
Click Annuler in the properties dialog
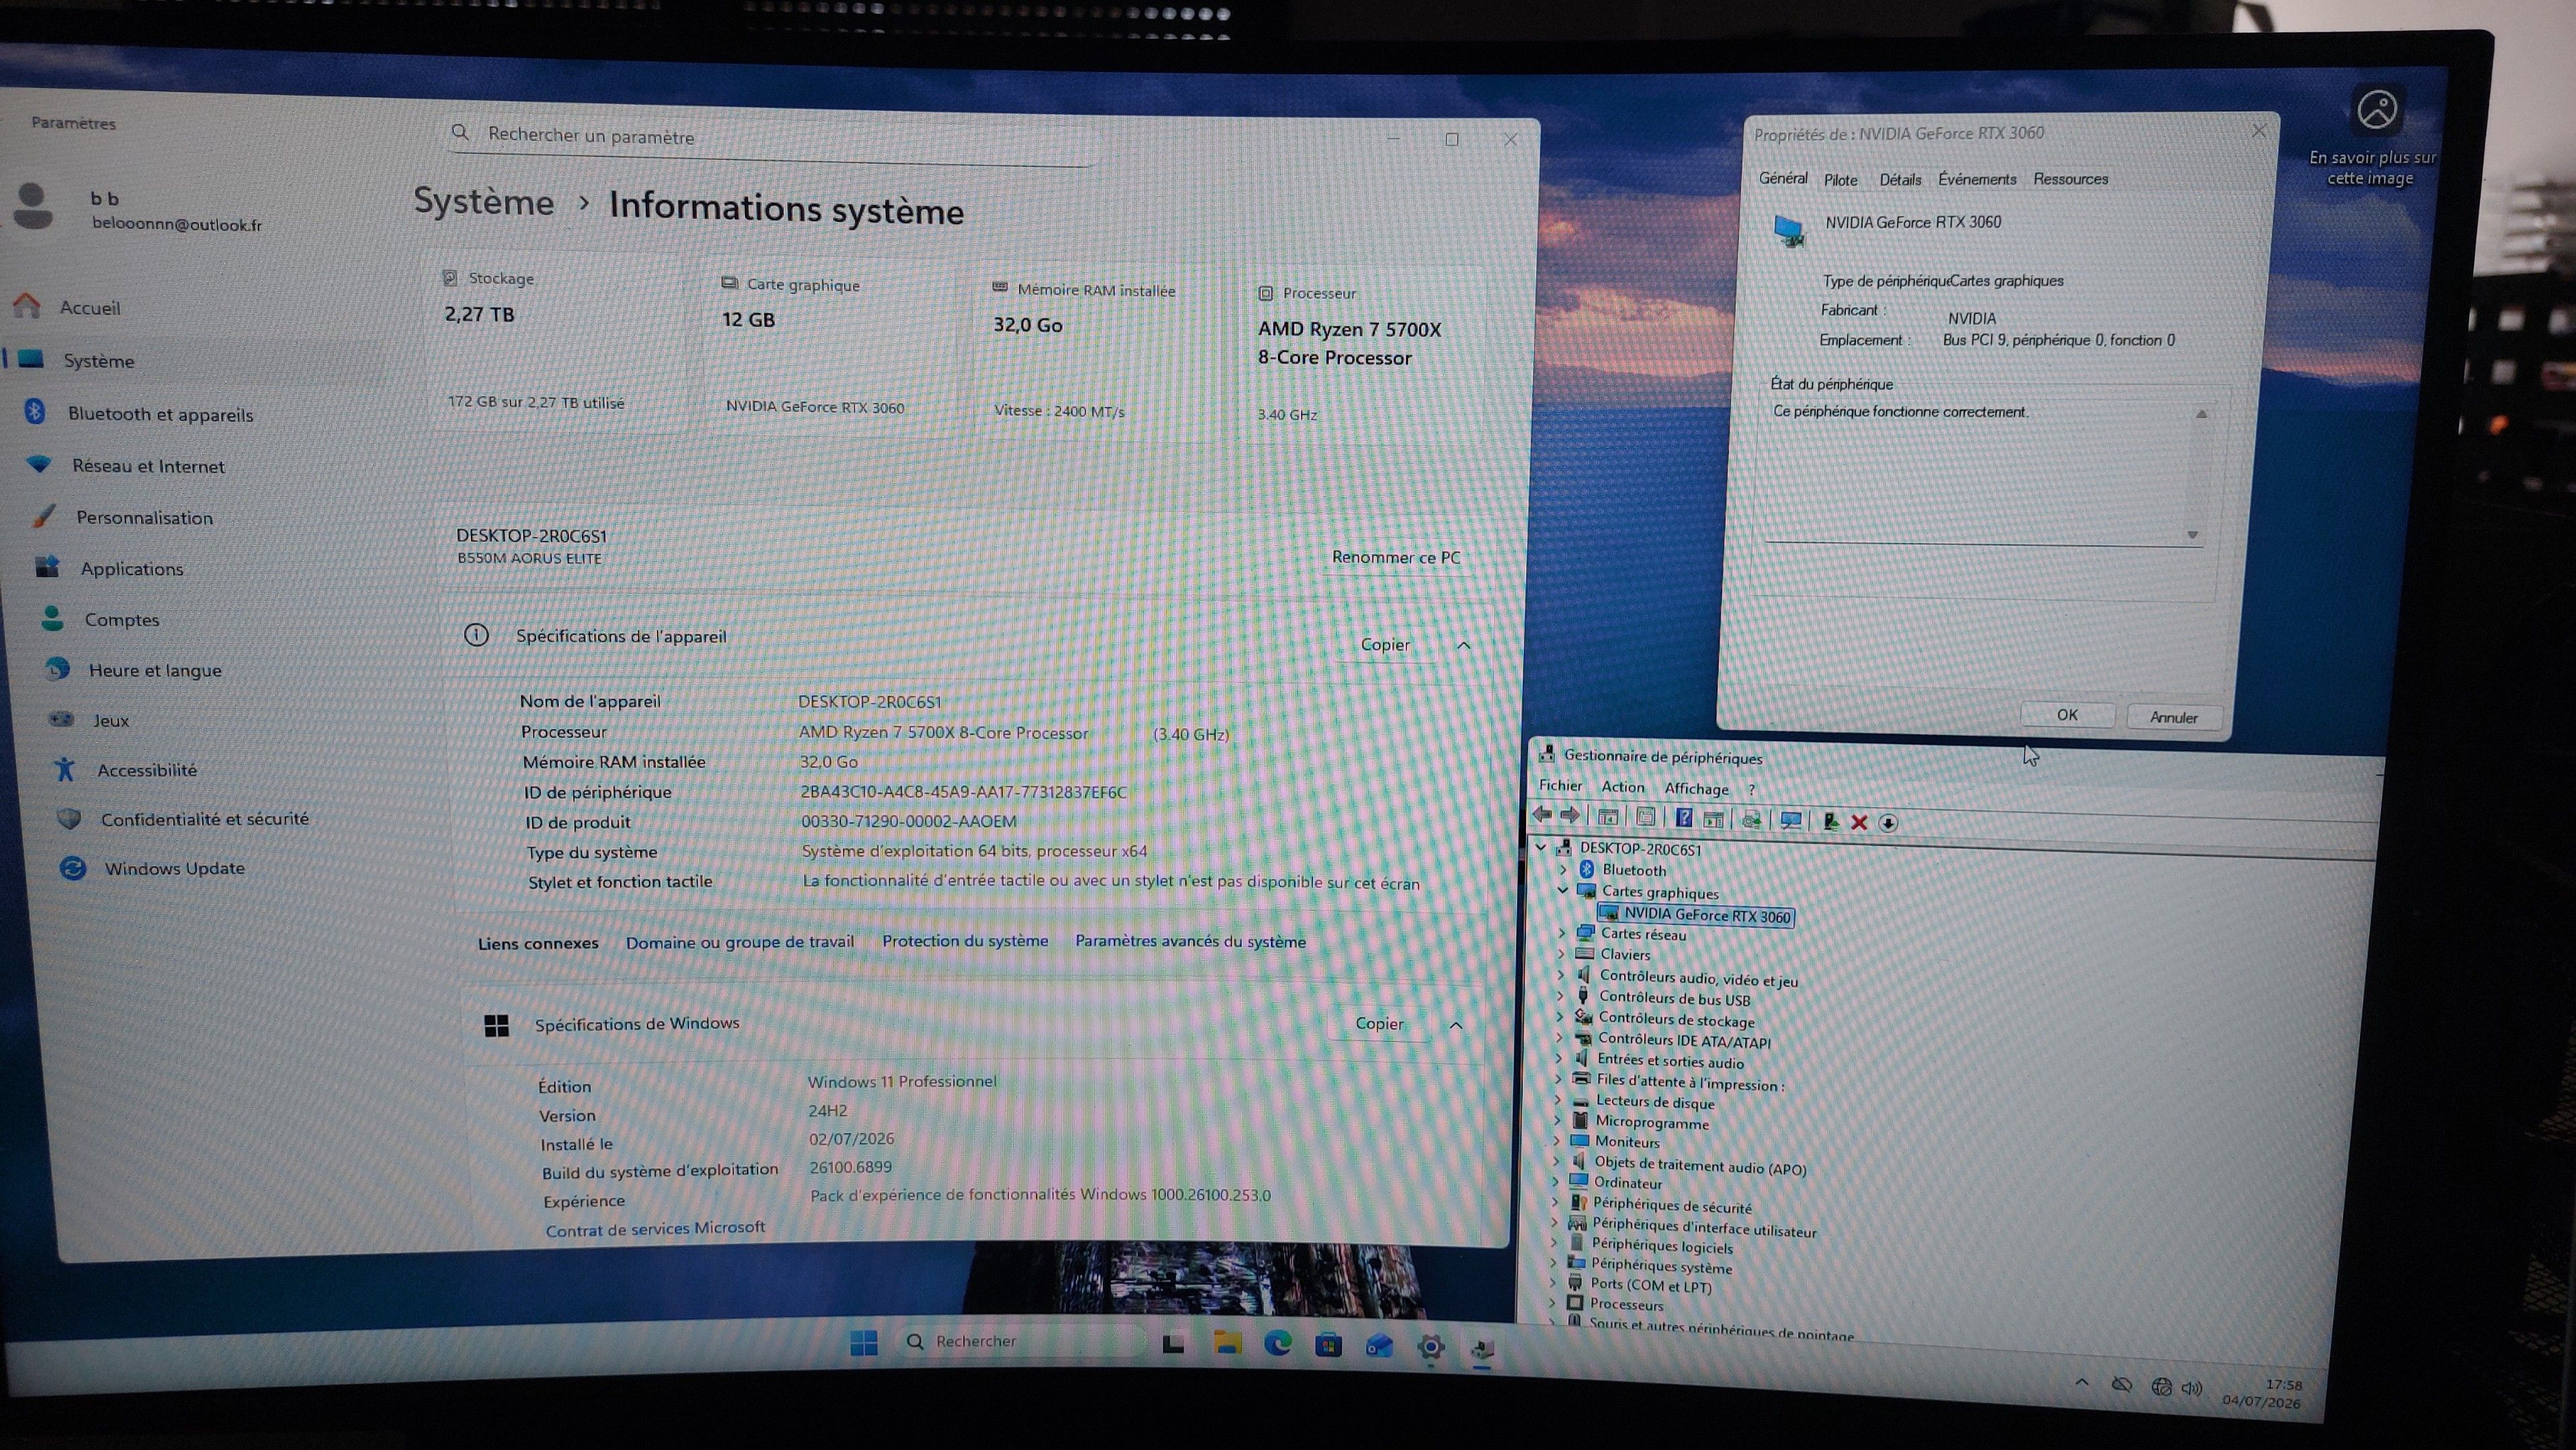(2173, 718)
